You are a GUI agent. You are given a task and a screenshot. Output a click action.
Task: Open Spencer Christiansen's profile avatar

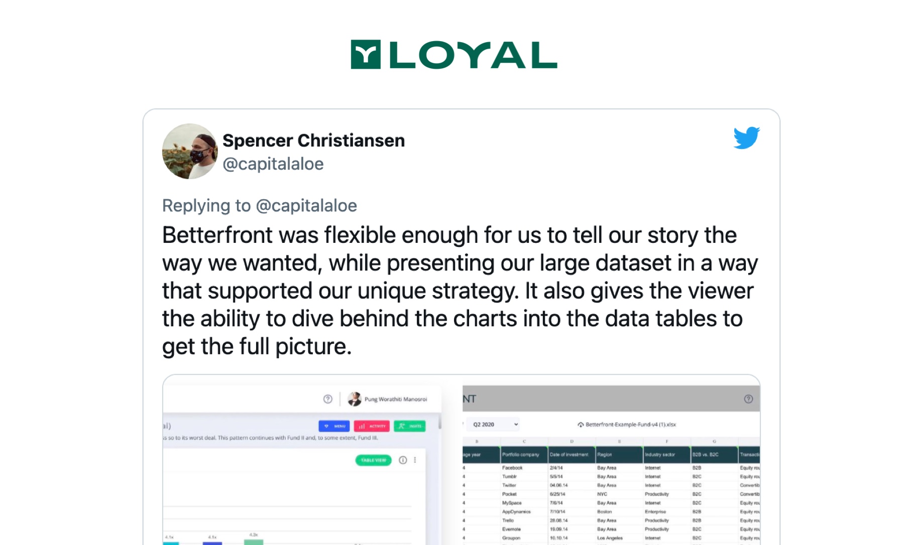pos(190,151)
